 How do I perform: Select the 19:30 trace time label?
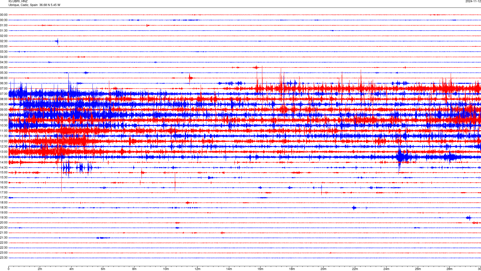[x=4, y=218]
